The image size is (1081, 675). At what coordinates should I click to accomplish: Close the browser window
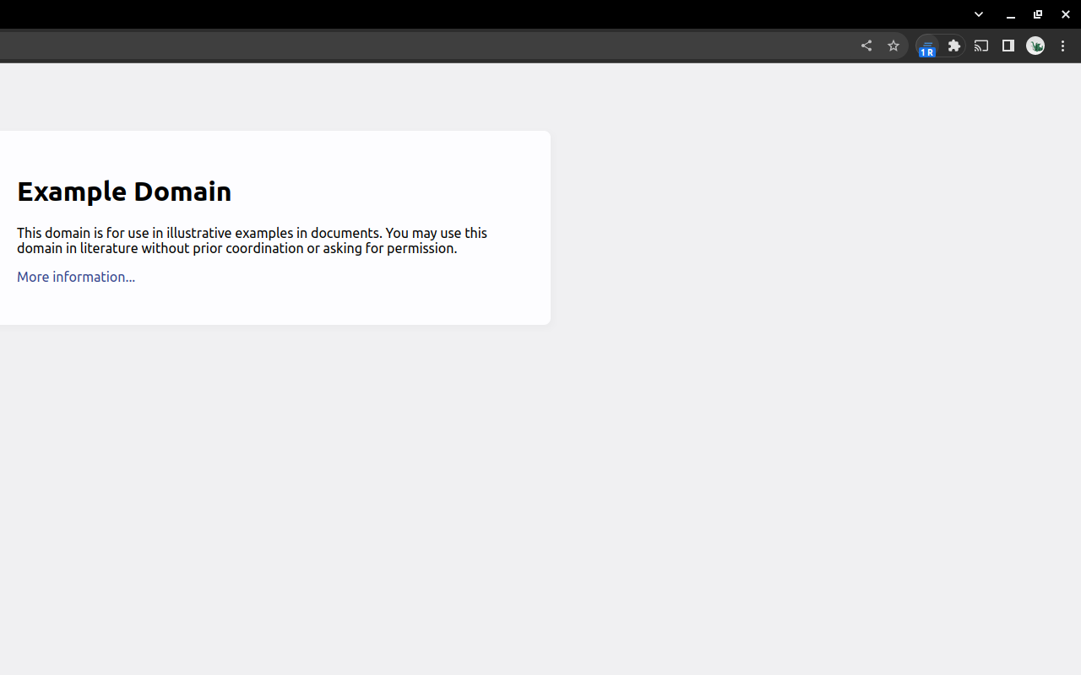click(1066, 14)
